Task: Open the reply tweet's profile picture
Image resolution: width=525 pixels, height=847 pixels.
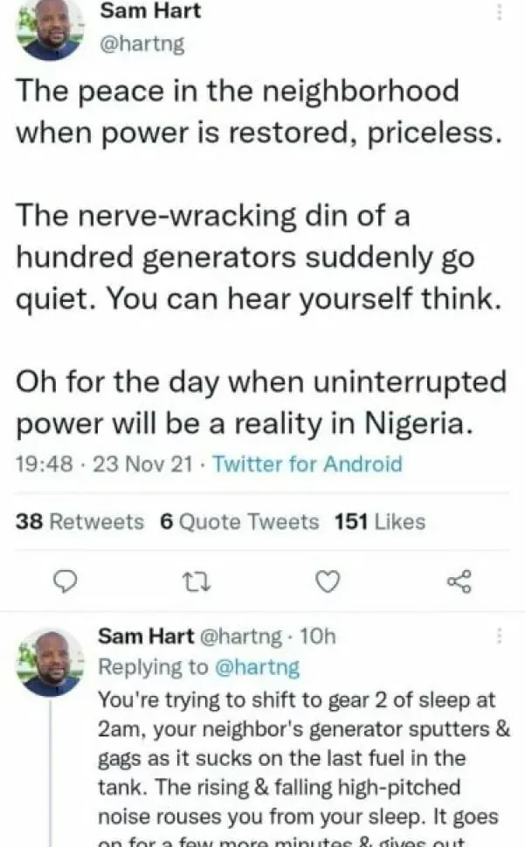Action: (51, 663)
